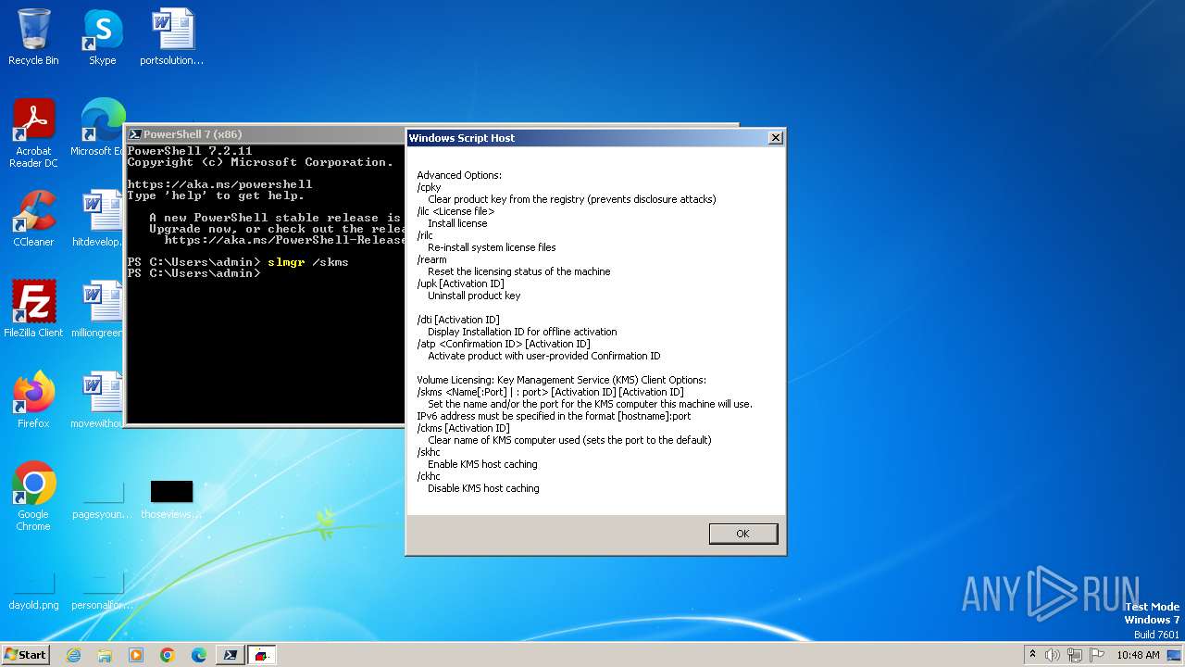The image size is (1185, 667).
Task: Click '/ilc <License file>' option text
Action: click(455, 211)
